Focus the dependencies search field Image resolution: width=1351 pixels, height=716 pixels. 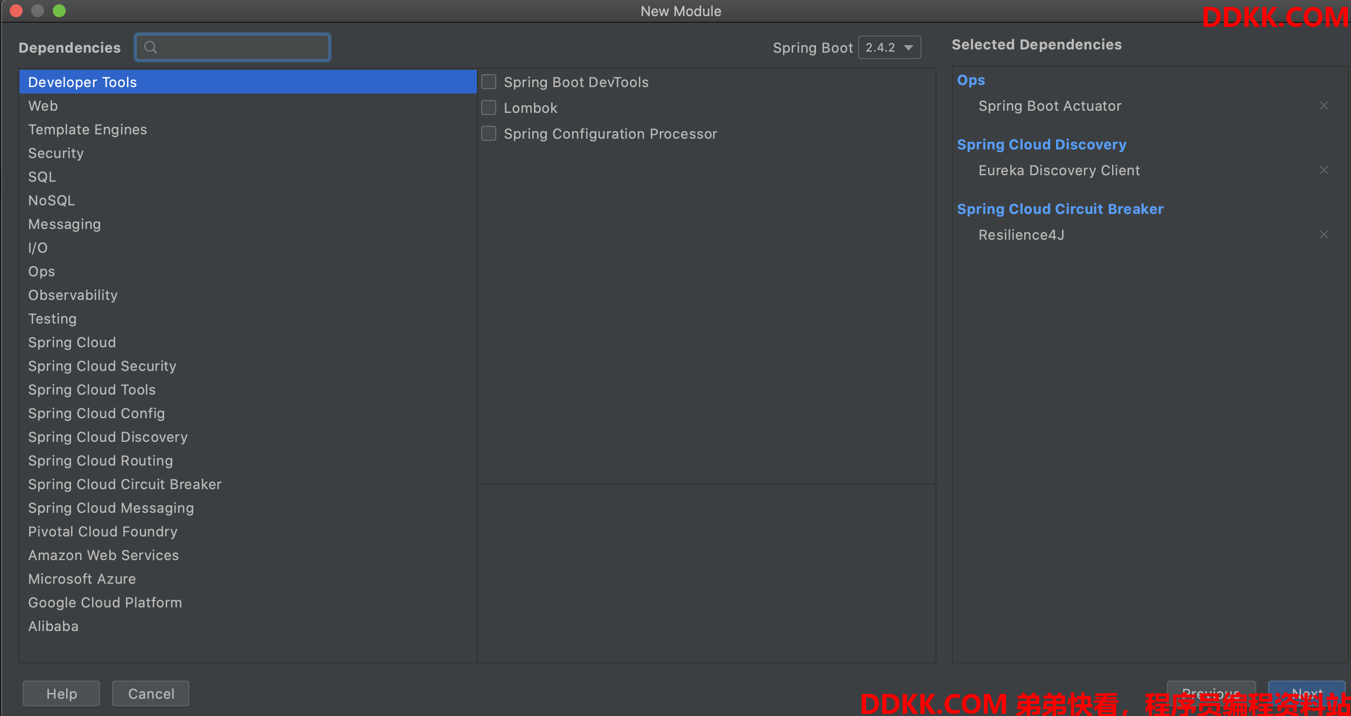(233, 47)
